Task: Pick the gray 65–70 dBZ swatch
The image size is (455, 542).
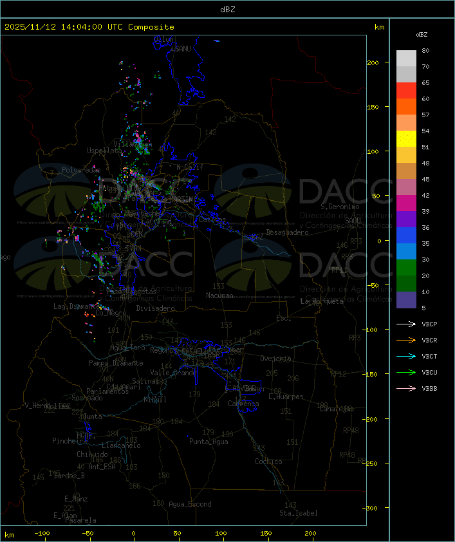Action: pyautogui.click(x=406, y=74)
